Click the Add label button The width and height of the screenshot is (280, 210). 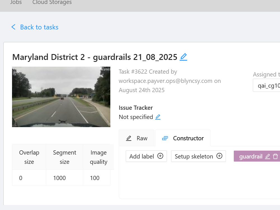146,156
